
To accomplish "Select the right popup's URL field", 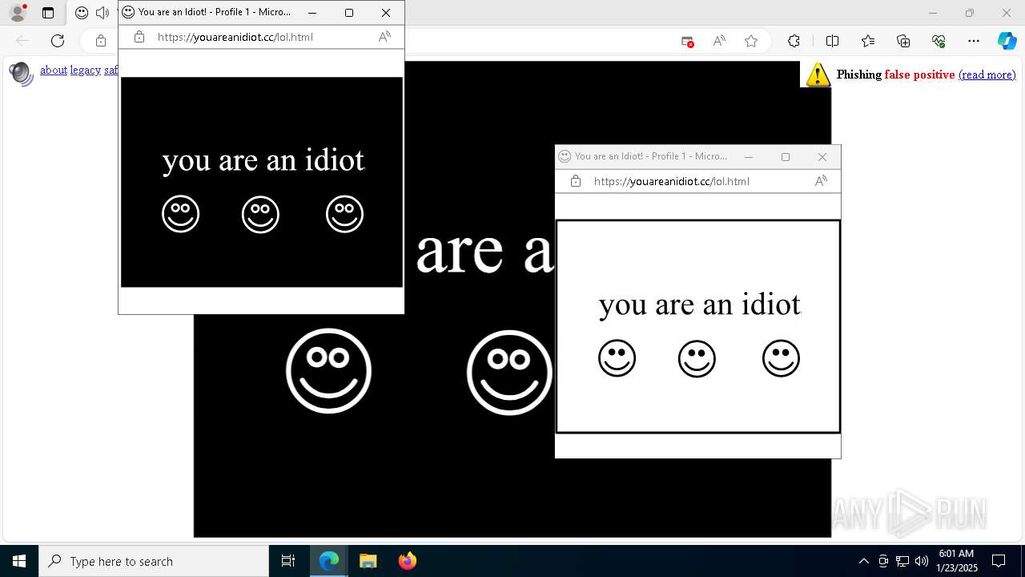I will click(672, 181).
